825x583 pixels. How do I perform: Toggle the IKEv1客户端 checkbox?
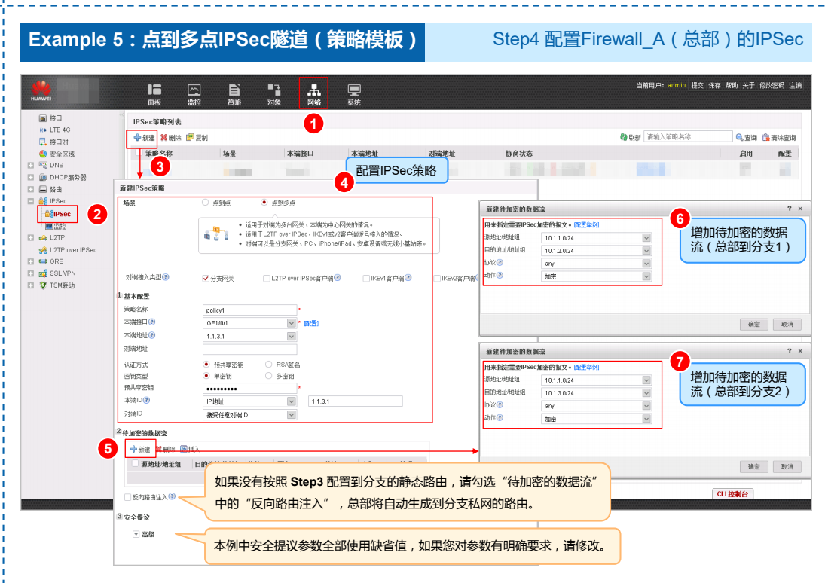pos(366,279)
